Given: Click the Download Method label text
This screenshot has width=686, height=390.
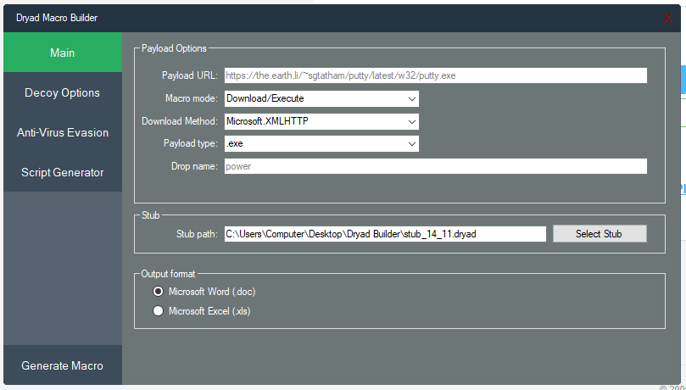Looking at the screenshot, I should coord(180,121).
